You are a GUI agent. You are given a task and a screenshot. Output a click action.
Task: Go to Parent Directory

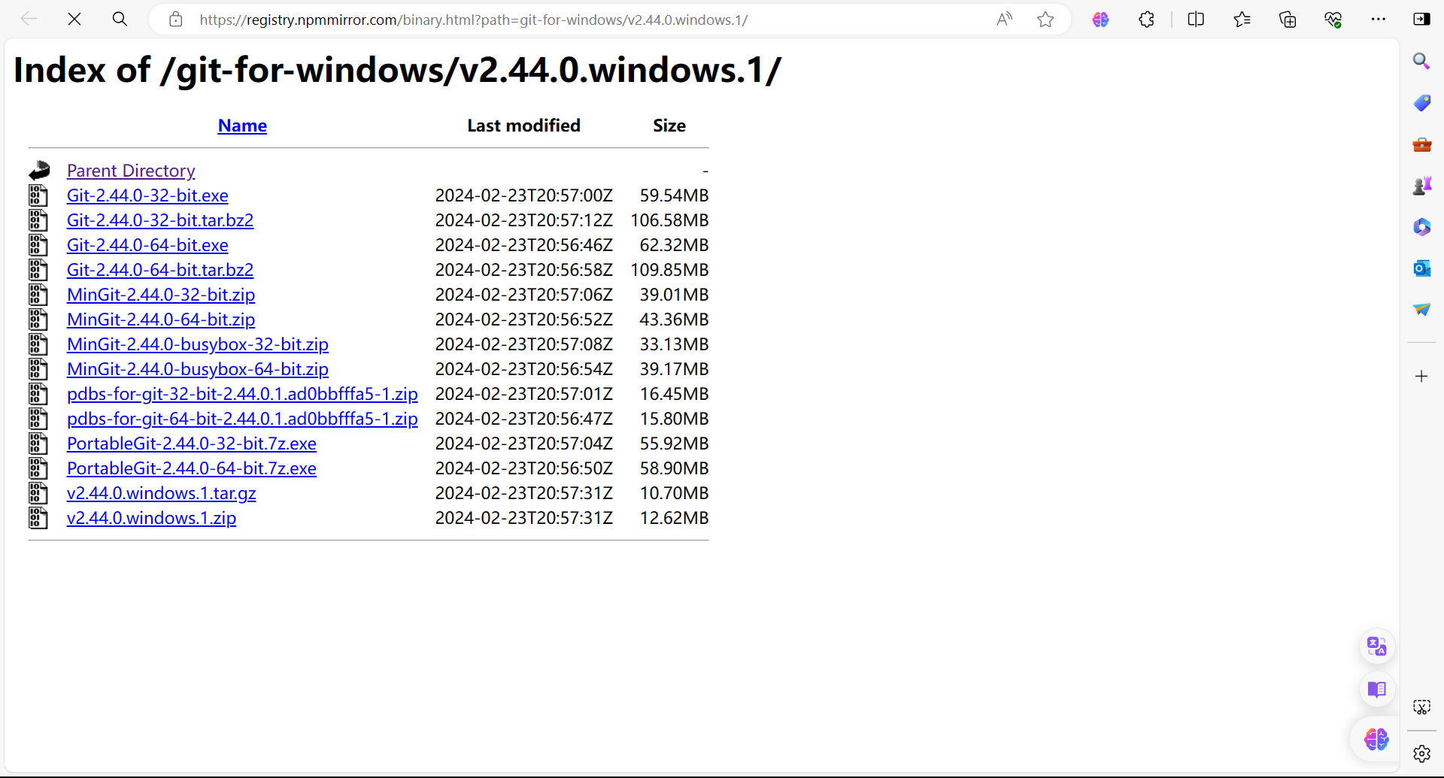[131, 171]
